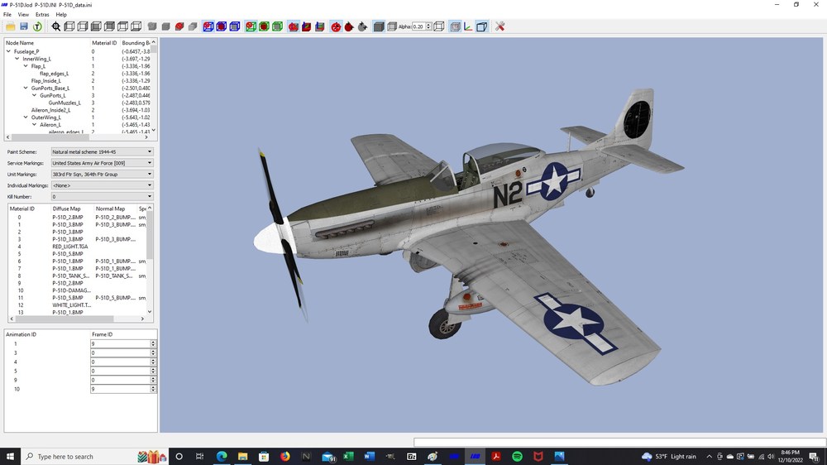Select the GunMuzzles_L node
This screenshot has width=827, height=465.
[65, 103]
